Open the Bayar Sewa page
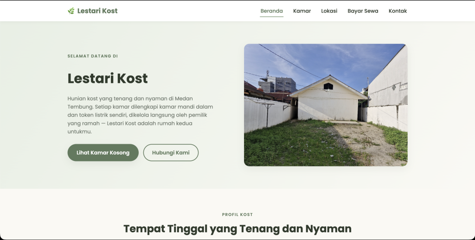Screen dimensions: 475x240 point(363,11)
